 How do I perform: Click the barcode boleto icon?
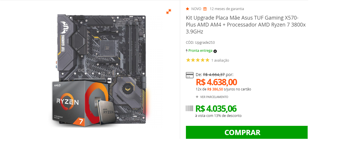tap(190, 108)
